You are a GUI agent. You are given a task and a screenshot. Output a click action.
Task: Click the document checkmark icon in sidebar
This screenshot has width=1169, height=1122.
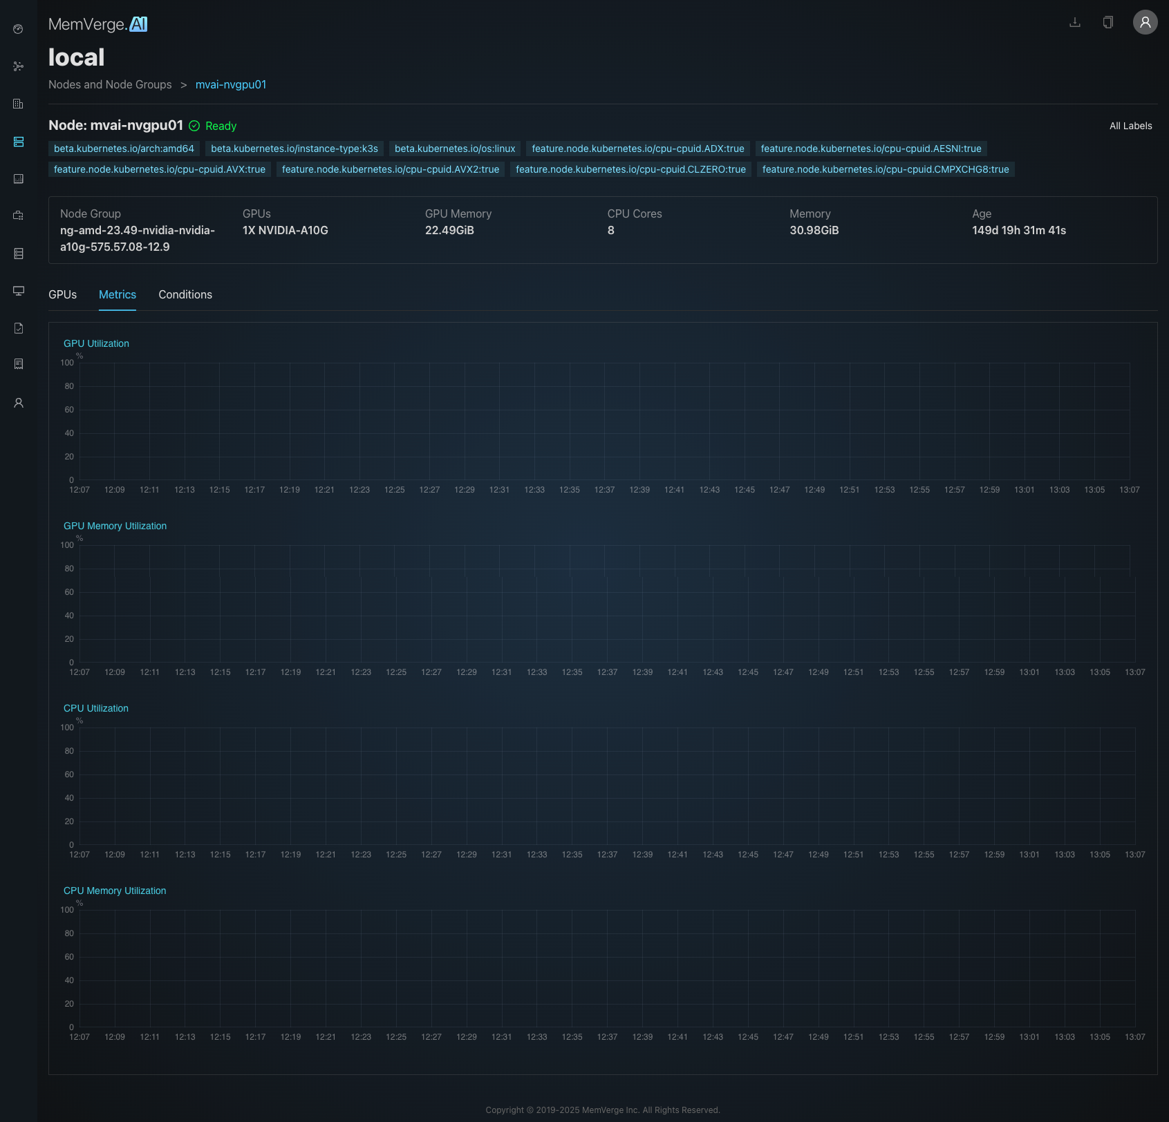pos(19,328)
